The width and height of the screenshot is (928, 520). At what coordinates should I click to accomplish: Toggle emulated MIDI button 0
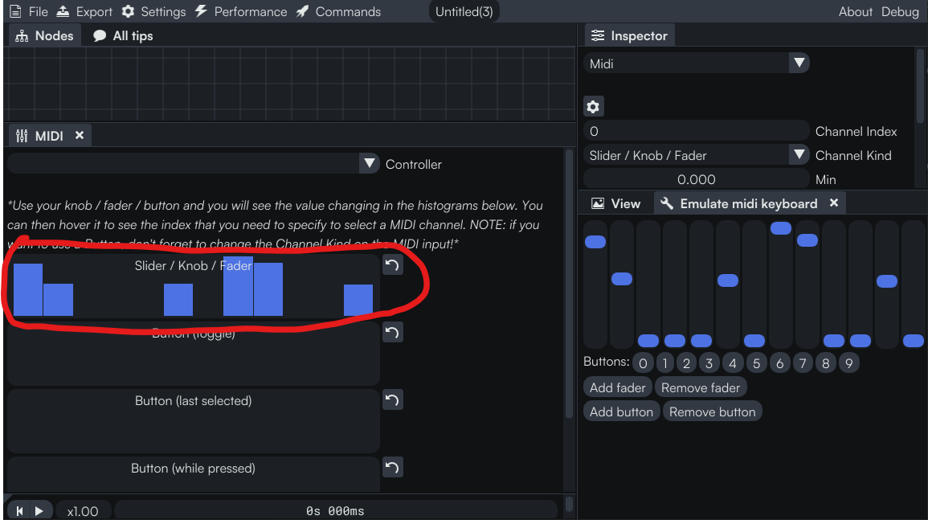click(x=643, y=363)
